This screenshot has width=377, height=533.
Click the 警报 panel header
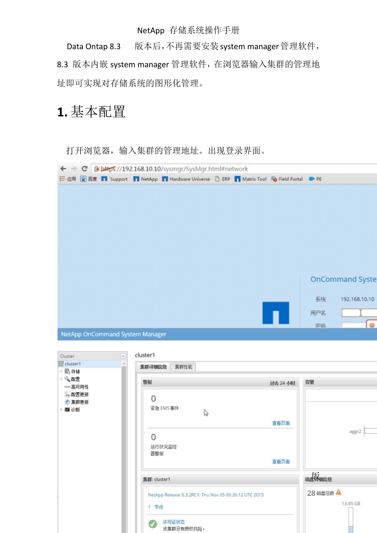220,382
